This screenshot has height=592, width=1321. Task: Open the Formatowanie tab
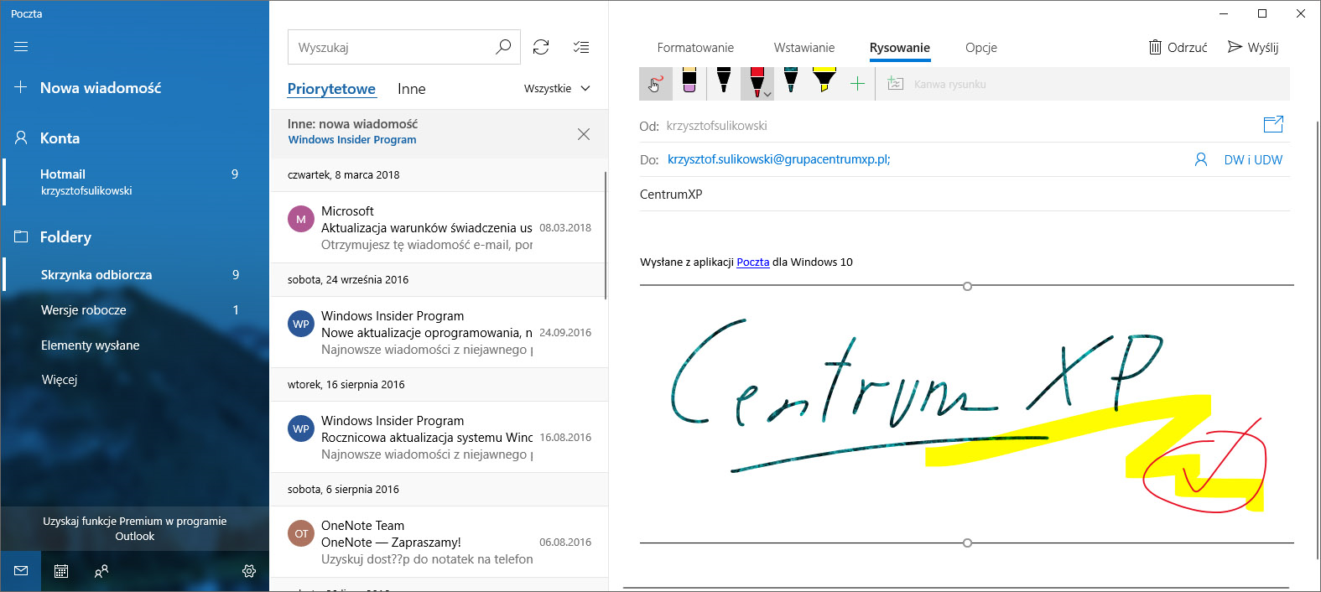pyautogui.click(x=695, y=48)
